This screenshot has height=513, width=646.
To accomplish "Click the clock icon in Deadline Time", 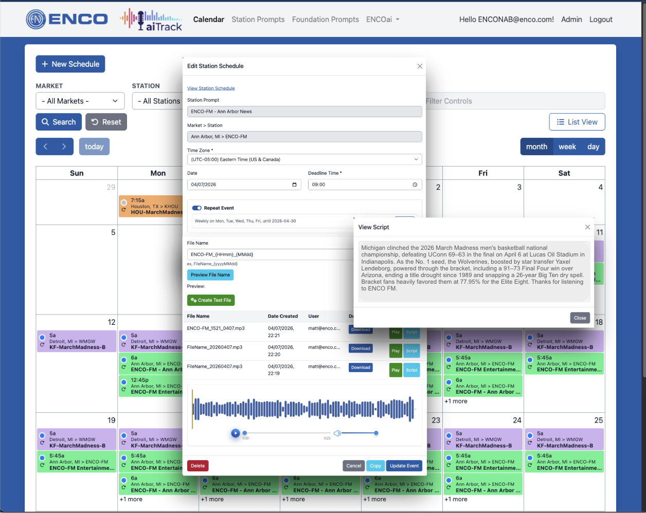I will [x=415, y=185].
